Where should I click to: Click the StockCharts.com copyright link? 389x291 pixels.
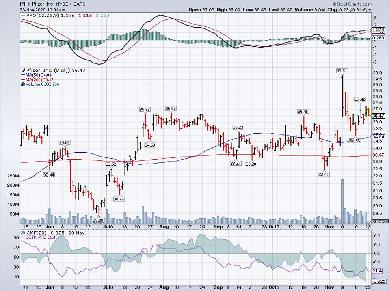coord(352,4)
